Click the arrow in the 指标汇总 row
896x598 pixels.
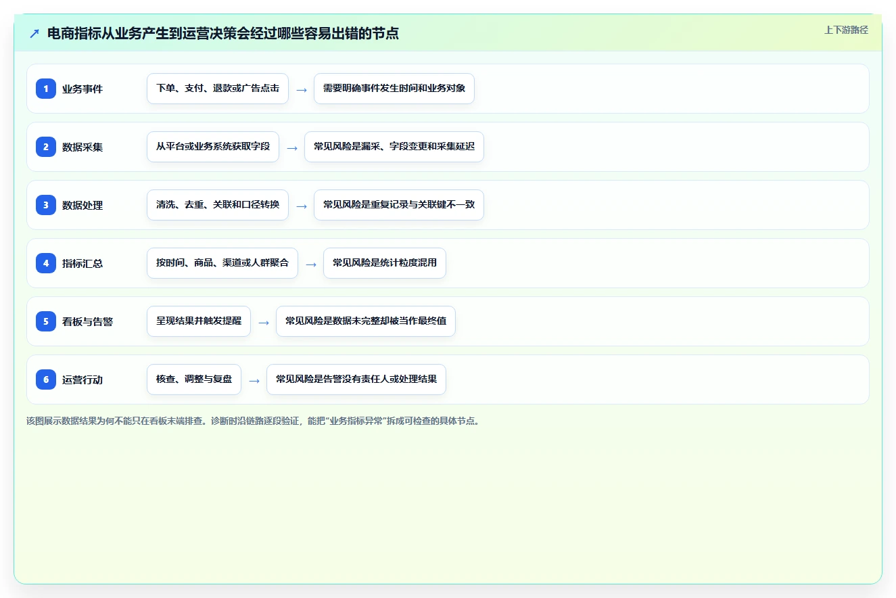[311, 264]
